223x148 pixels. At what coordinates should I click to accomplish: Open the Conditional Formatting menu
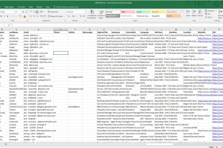click(92, 14)
